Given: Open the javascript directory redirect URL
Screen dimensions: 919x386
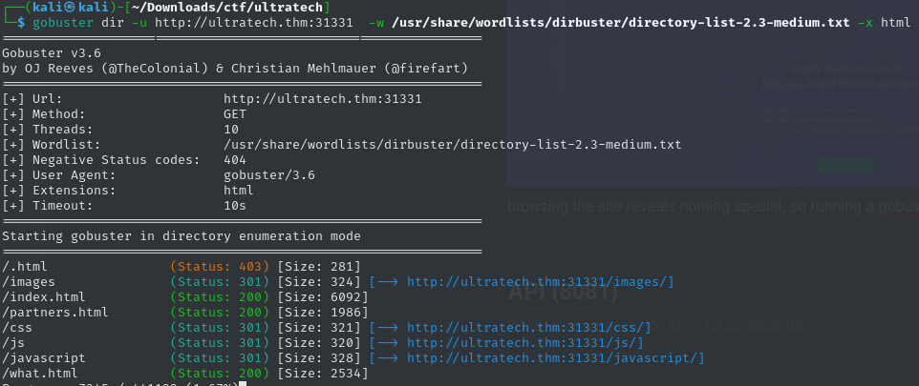Looking at the screenshot, I should pyautogui.click(x=555, y=358).
